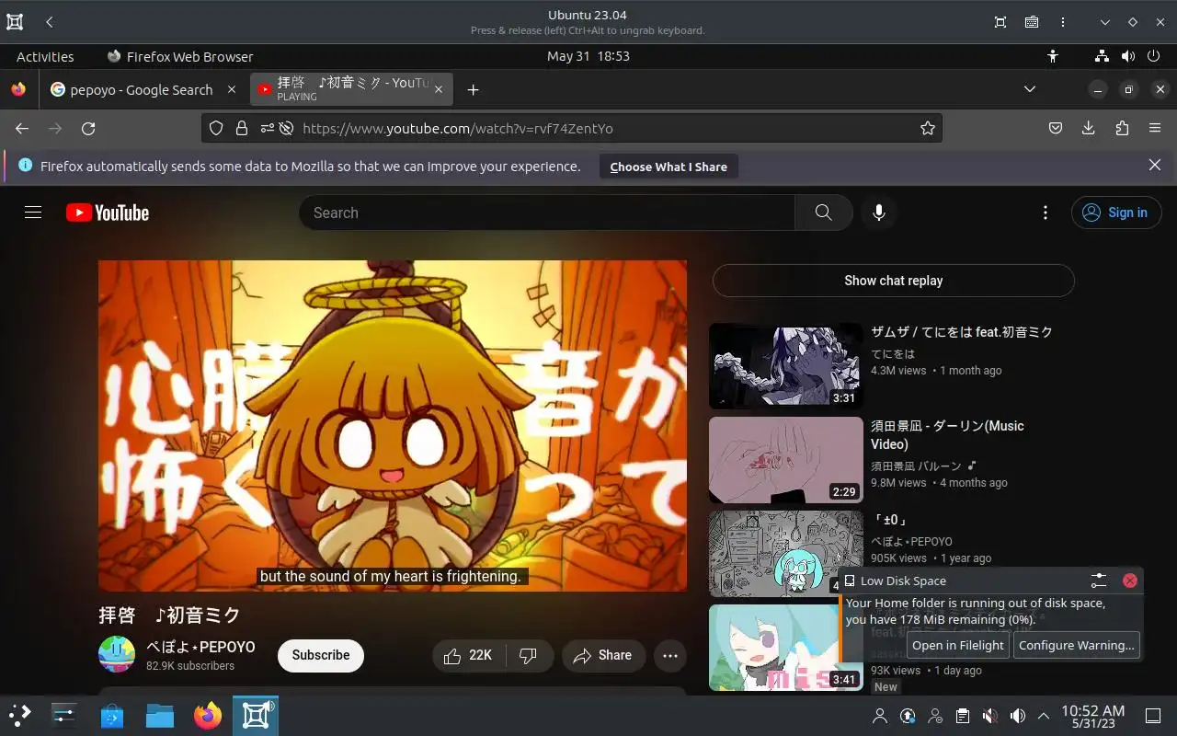Bookmark this page with star
This screenshot has height=736, width=1177.
928,128
